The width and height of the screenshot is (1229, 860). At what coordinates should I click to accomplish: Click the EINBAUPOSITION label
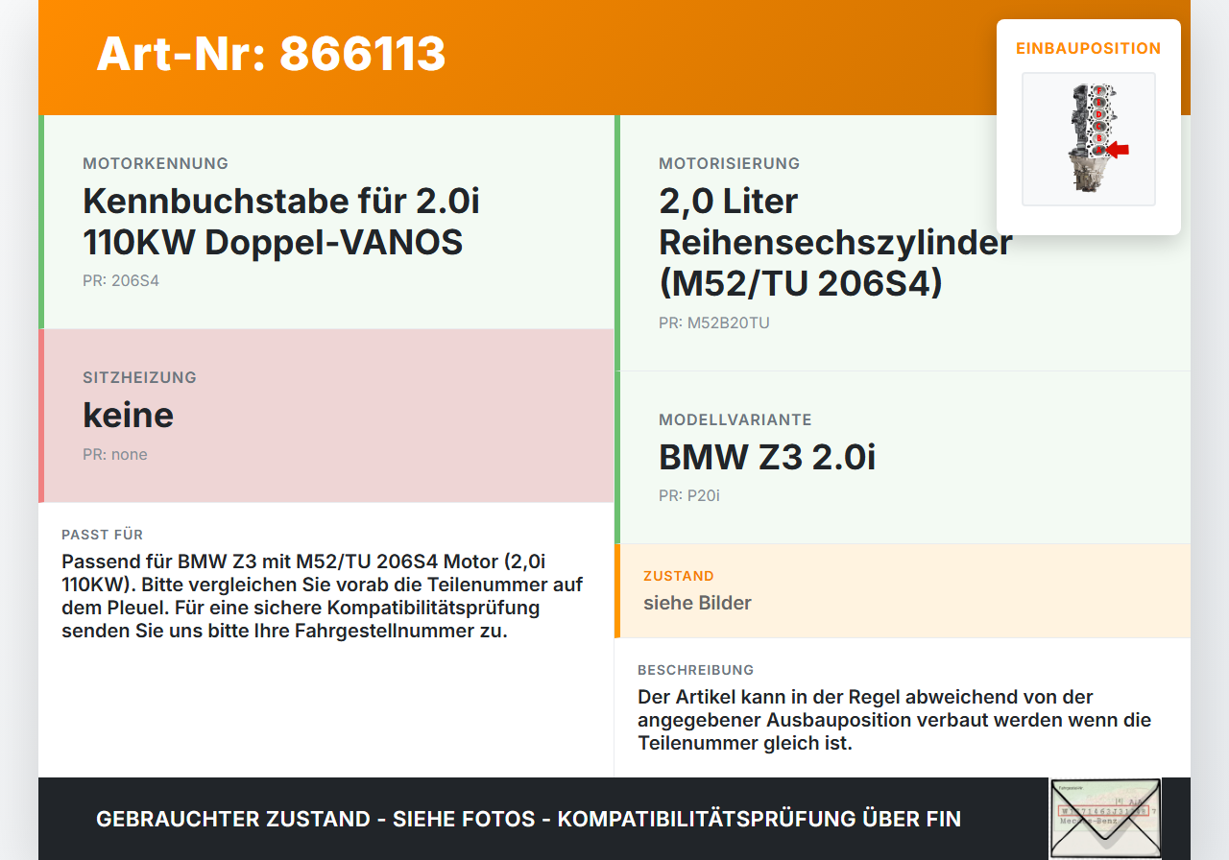pos(1089,48)
